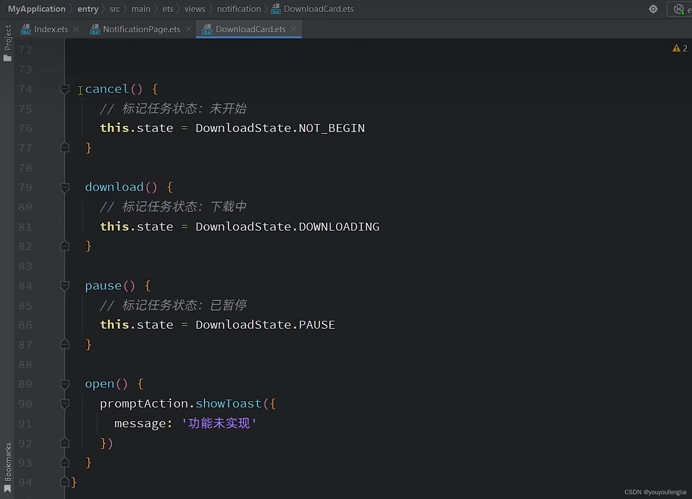Collapse fold end marker at line 77

coord(65,148)
